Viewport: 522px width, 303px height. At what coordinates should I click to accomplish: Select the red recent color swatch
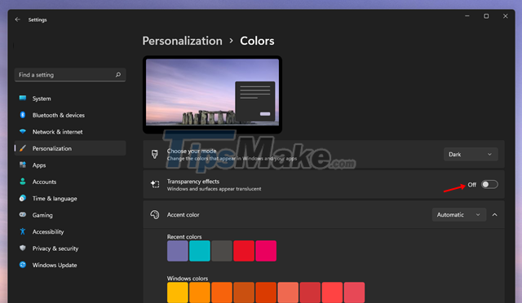coord(244,251)
